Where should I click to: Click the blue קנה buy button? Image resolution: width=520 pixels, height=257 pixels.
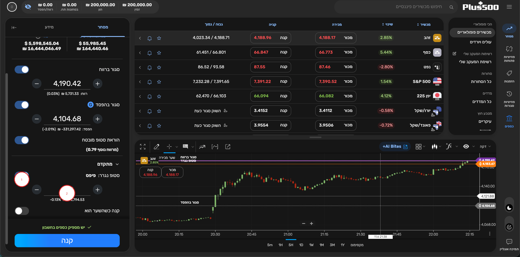point(67,240)
